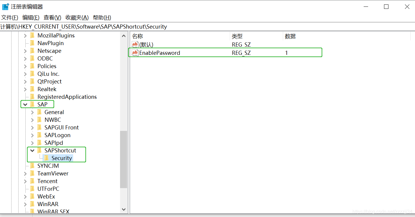Click the Security folder icon
Screen dimensions: 415x217
click(x=46, y=158)
